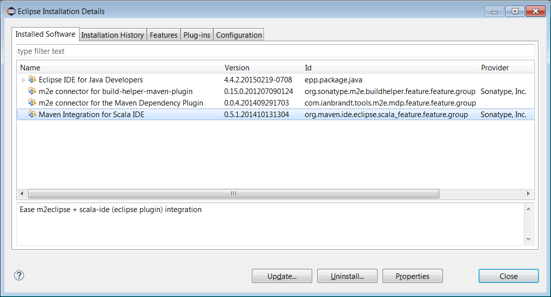
Task: Open Properties for the selected item
Action: pos(412,276)
